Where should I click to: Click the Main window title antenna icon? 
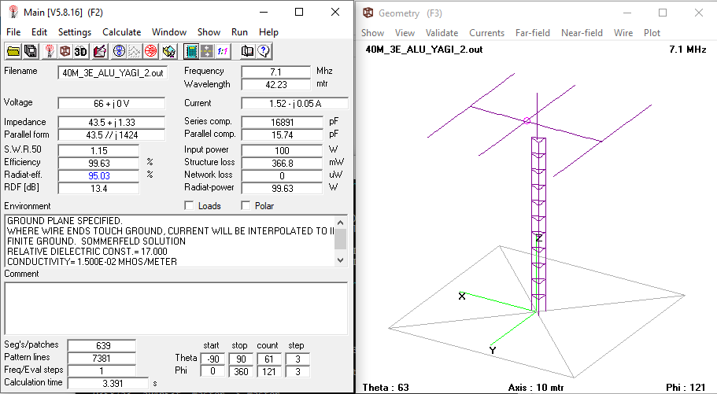coord(13,13)
